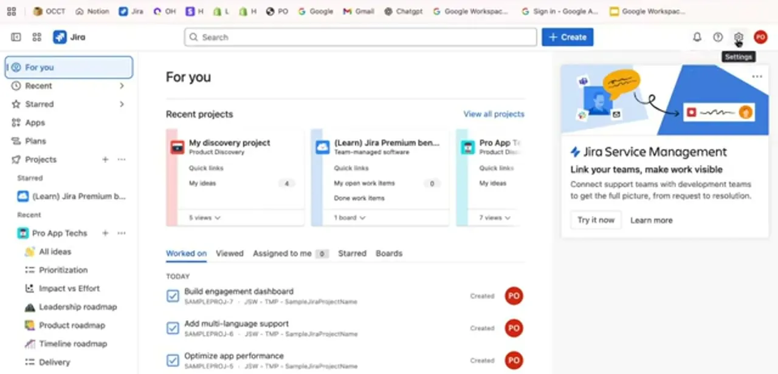Switch to the Viewed tab
Screen dimensions: 778x374
(x=230, y=253)
